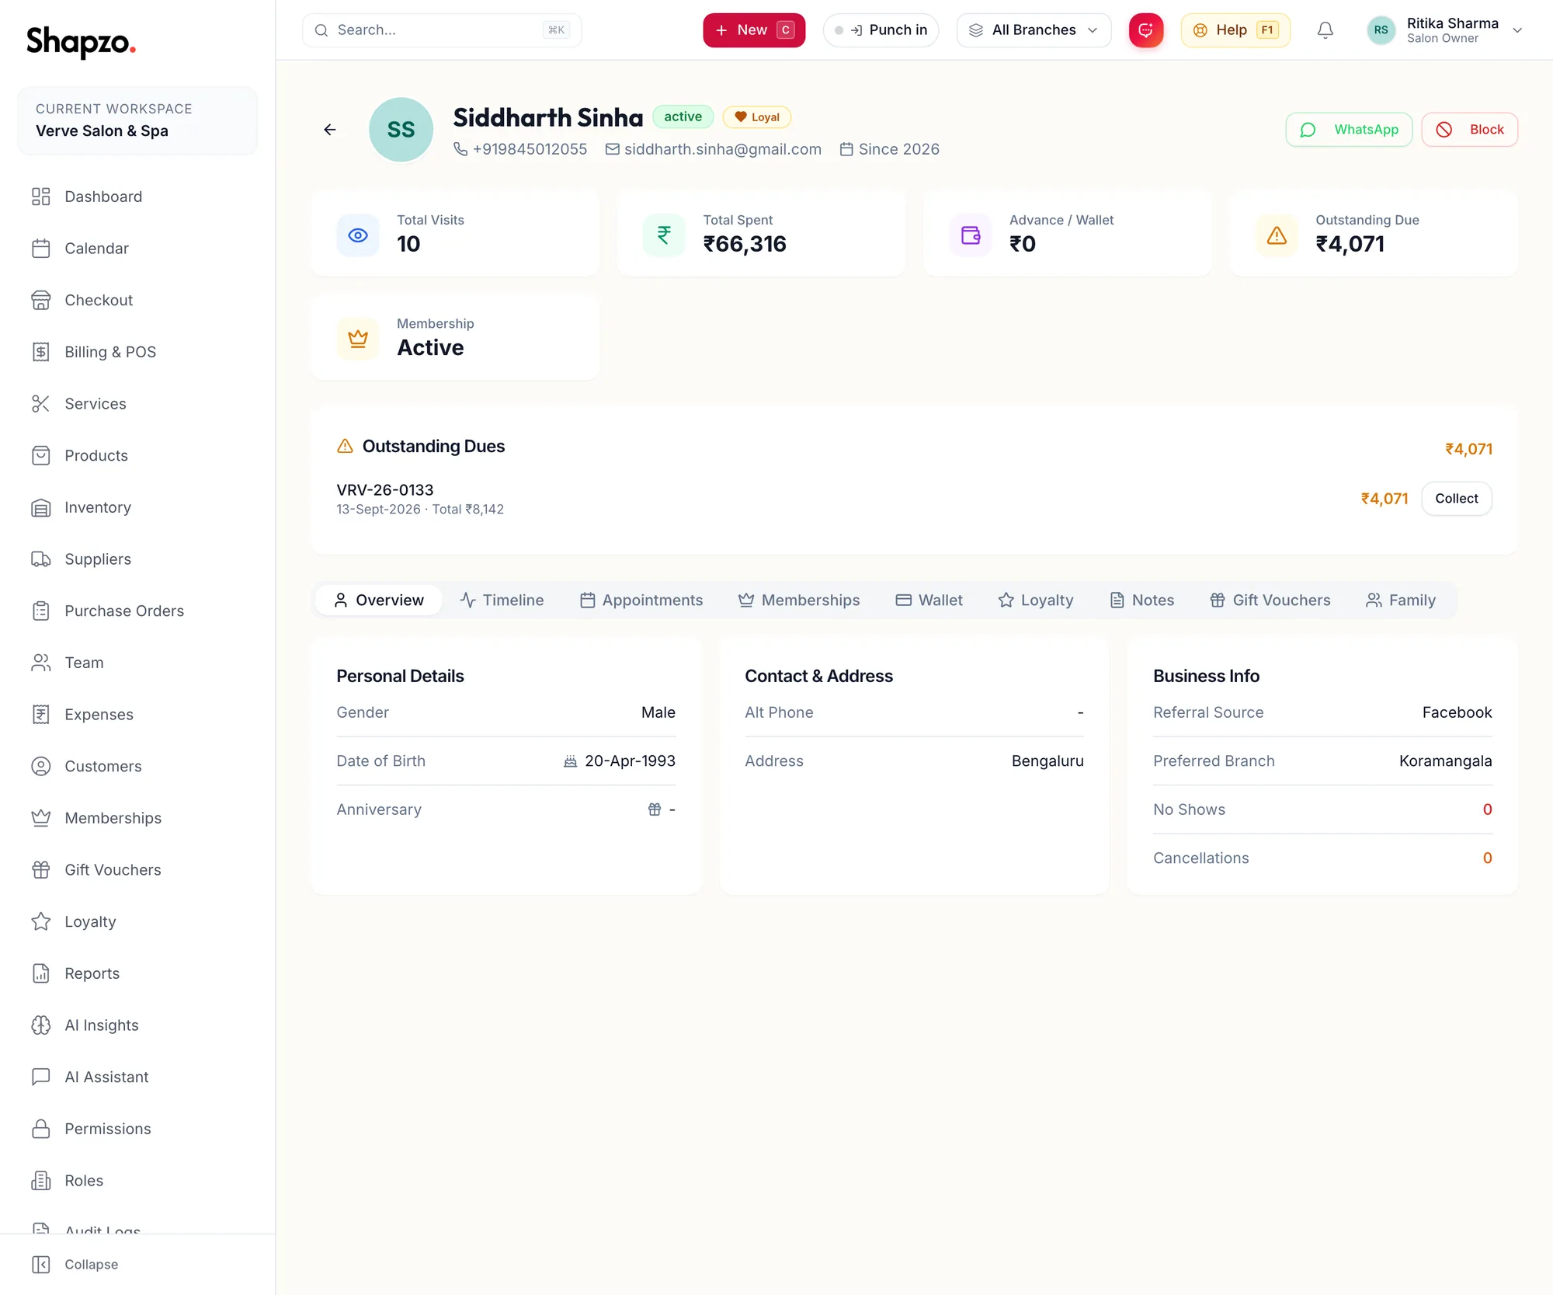Screen dimensions: 1553x1295
Task: Open the Billing & POS receipt icon
Action: [41, 352]
